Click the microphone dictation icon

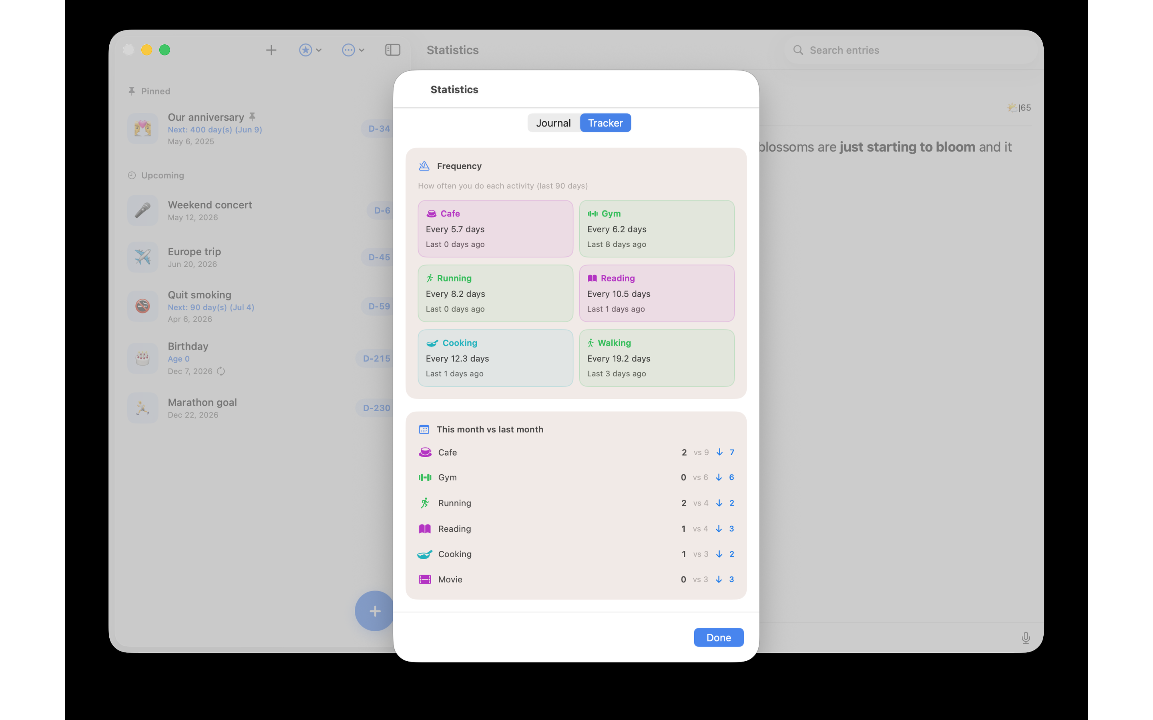(x=1025, y=638)
